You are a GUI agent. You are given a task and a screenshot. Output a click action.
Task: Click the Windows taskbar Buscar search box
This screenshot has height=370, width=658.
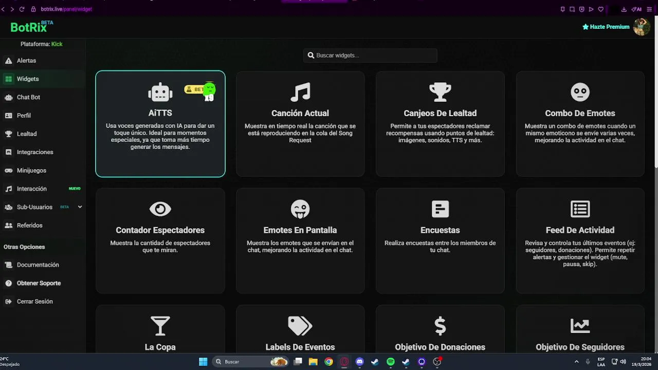250,362
